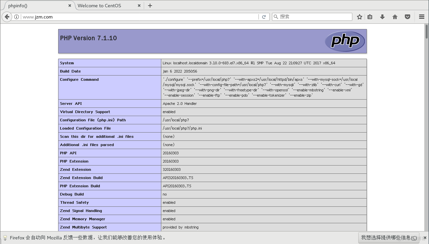Screen dimensions: 429x244
Task: Open the downloads arrow icon
Action: [x=382, y=17]
